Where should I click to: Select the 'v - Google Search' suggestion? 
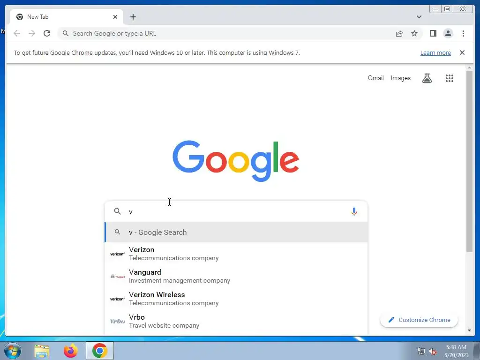tap(236, 232)
